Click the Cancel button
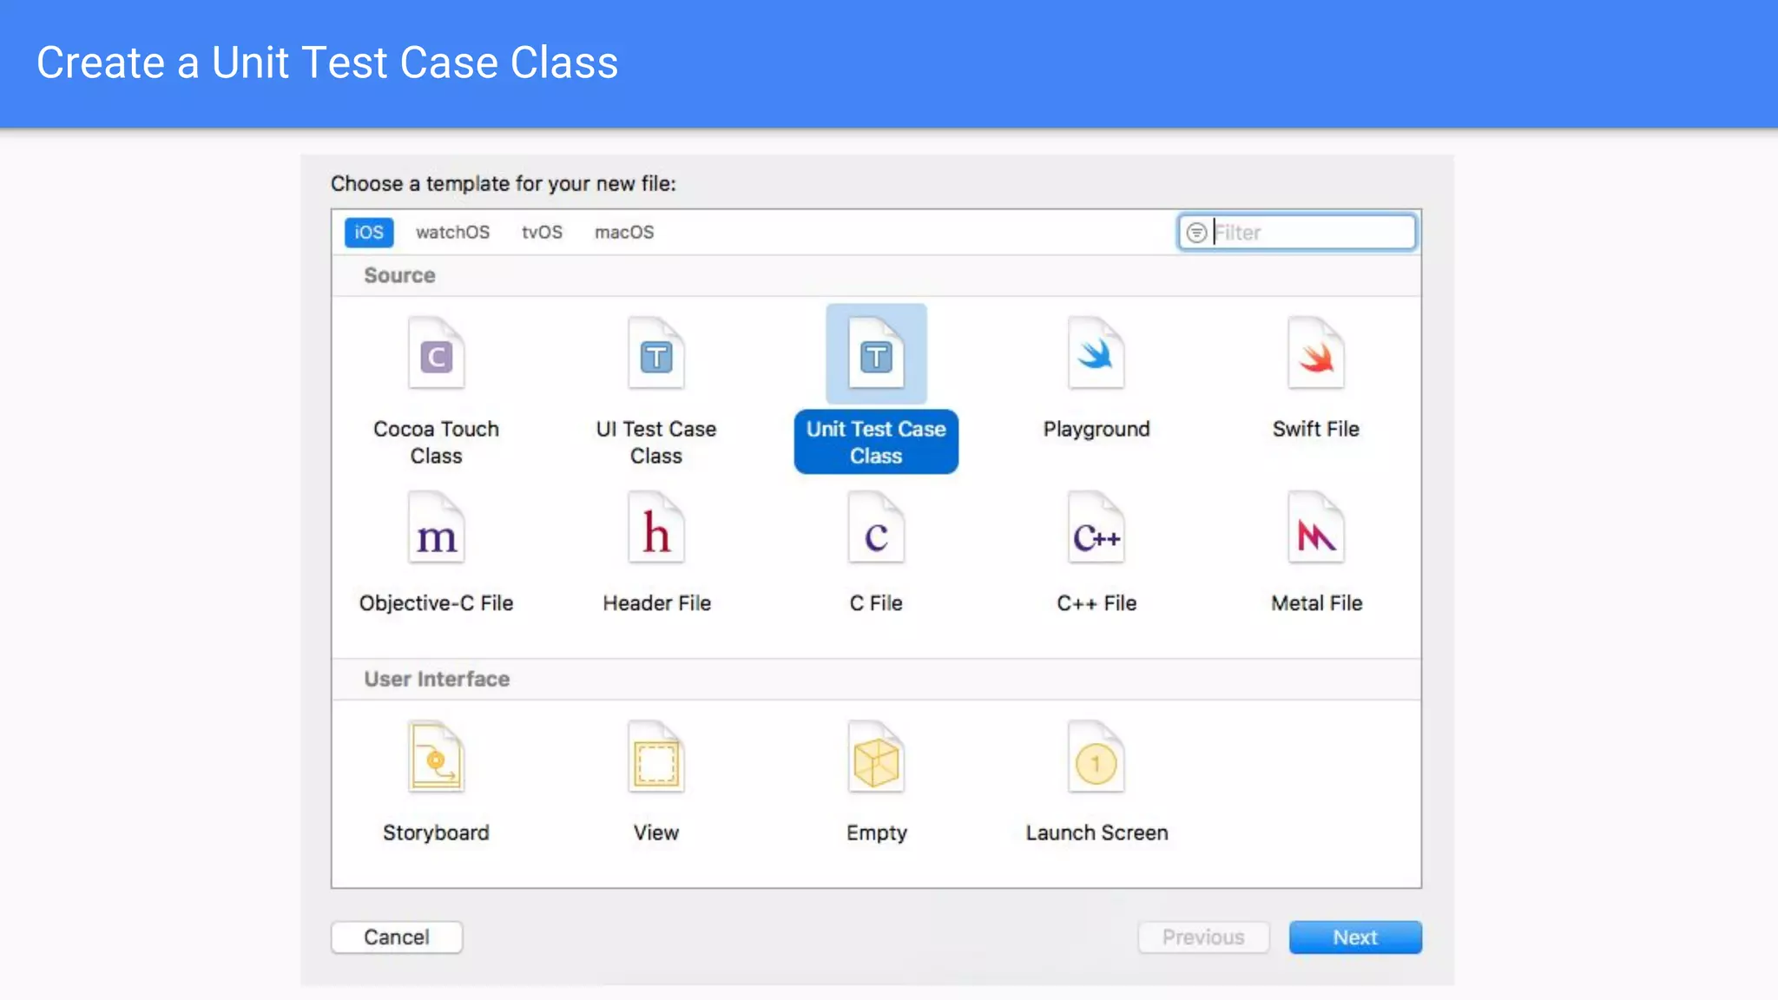 click(x=396, y=937)
